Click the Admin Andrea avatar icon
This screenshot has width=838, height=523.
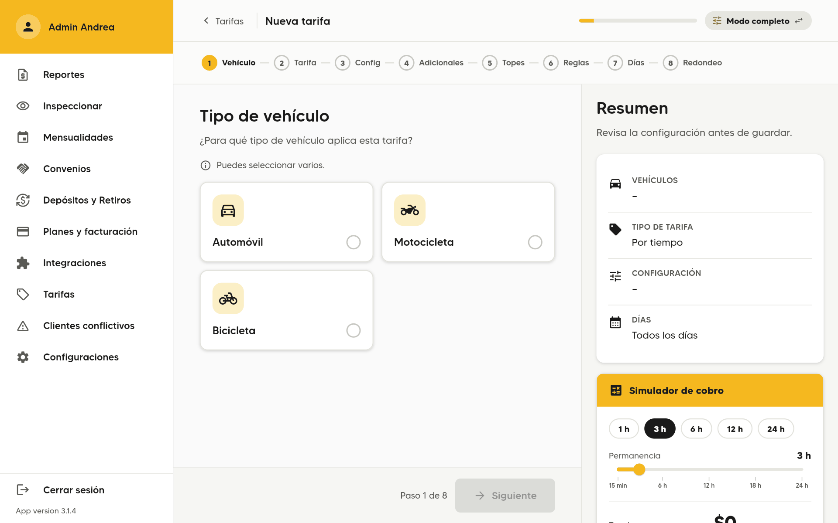coord(28,27)
